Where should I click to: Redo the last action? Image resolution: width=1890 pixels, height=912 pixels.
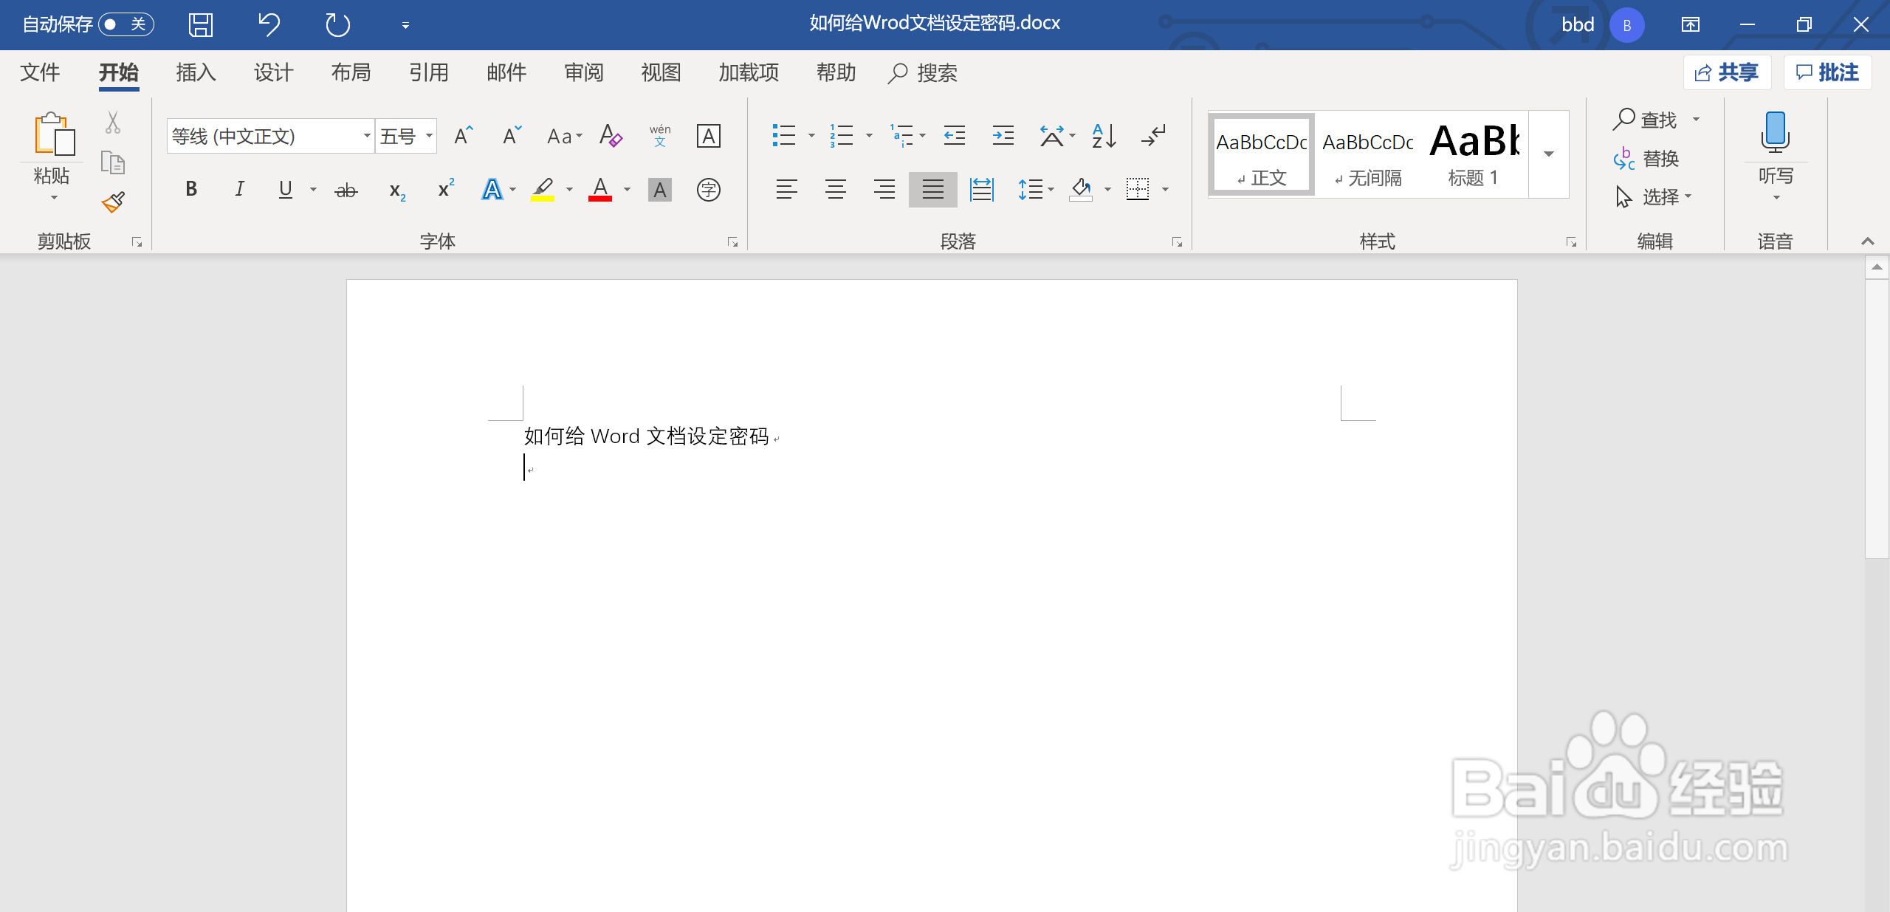pos(337,24)
